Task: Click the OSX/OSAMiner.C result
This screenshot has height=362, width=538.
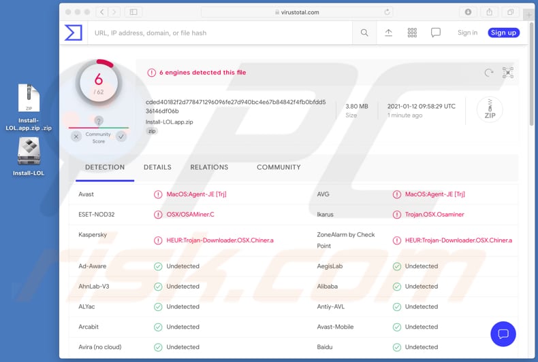Action: [x=190, y=215]
